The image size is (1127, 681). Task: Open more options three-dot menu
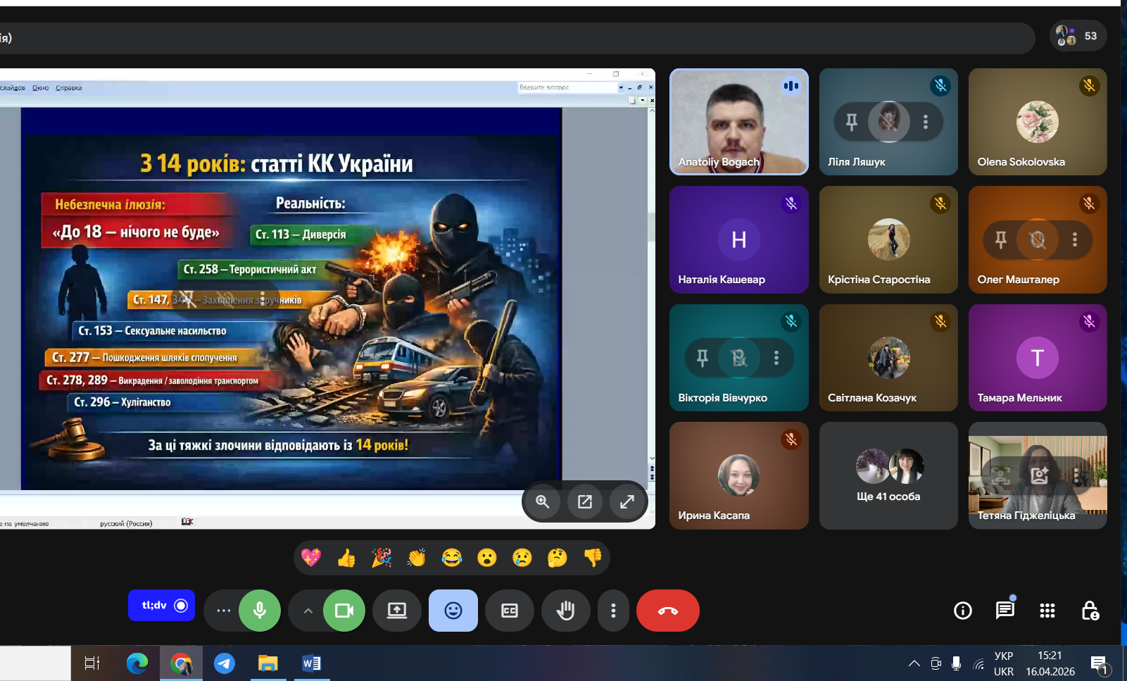click(x=613, y=611)
